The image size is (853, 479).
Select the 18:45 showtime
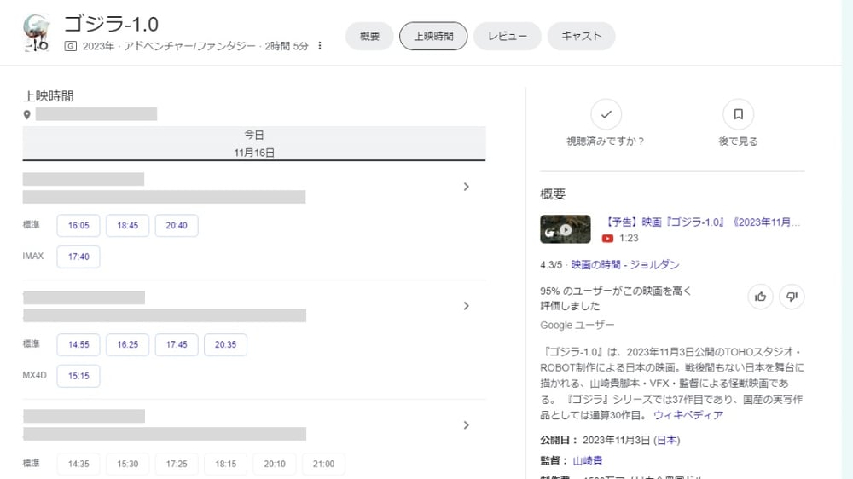coord(127,226)
